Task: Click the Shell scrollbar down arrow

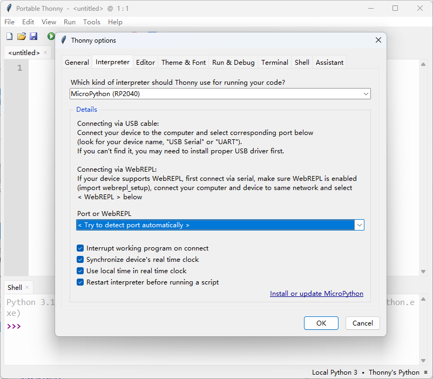Action: tap(423, 361)
